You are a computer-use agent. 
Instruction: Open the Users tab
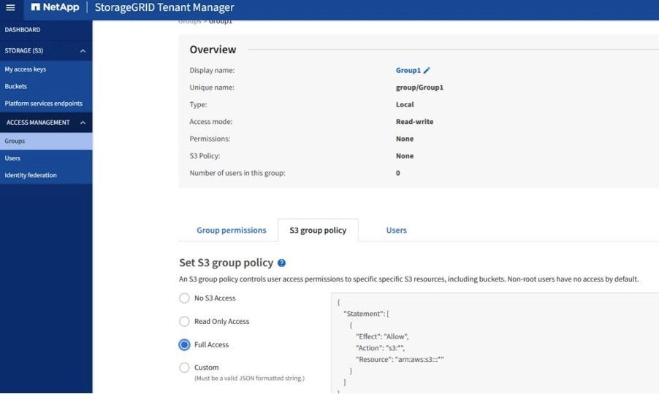(396, 231)
